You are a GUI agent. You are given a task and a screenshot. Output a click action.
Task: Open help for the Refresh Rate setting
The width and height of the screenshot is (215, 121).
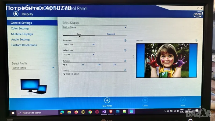125,50
